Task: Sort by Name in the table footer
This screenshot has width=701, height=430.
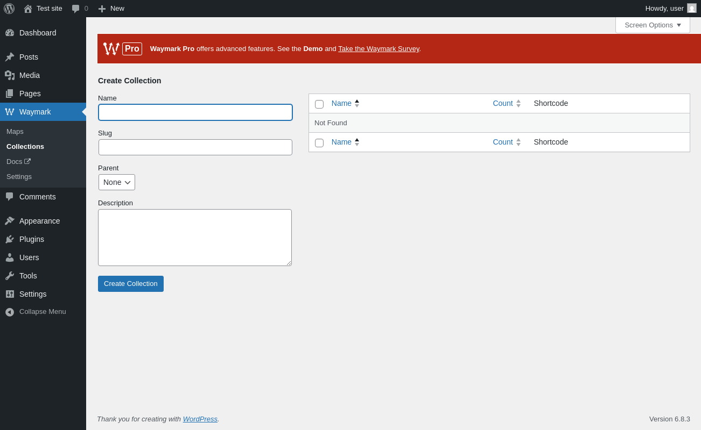Action: 345,142
